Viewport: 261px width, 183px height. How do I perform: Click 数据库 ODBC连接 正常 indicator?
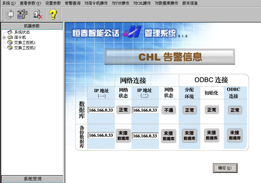pos(235,110)
